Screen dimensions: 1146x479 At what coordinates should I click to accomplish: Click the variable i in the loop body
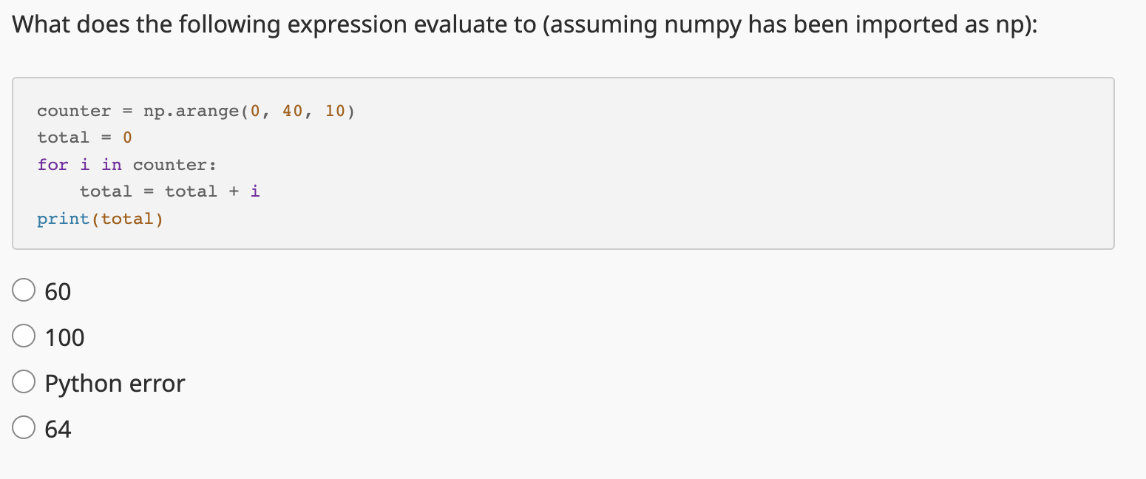click(256, 191)
